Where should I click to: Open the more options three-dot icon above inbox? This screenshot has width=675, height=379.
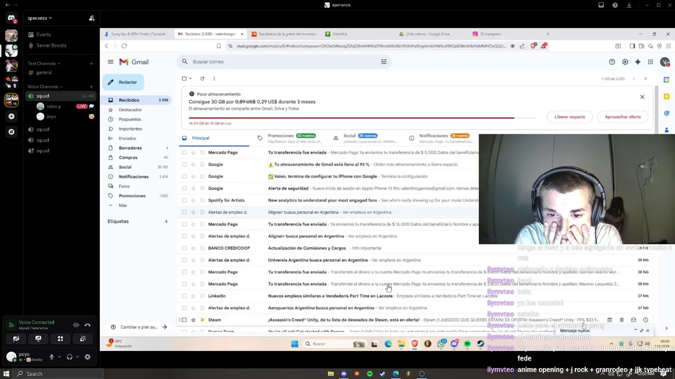tap(214, 78)
